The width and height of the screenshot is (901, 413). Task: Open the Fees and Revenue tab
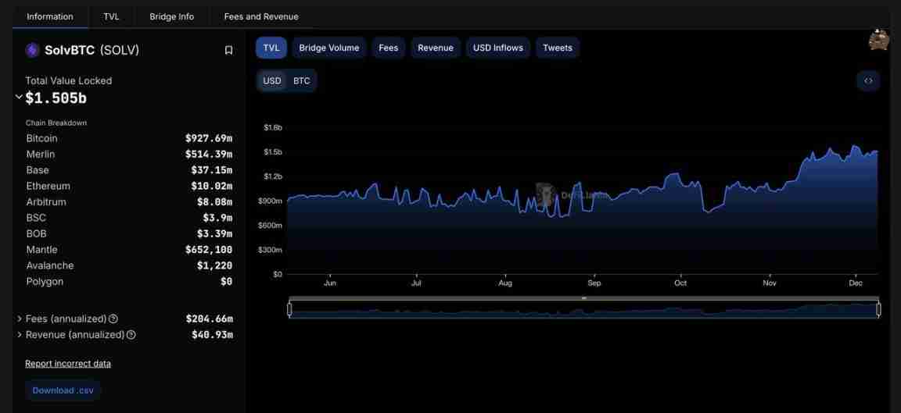[261, 16]
